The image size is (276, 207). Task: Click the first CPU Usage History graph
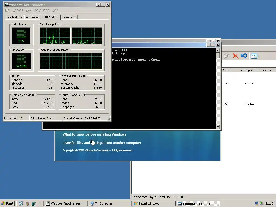pyautogui.click(x=55, y=36)
